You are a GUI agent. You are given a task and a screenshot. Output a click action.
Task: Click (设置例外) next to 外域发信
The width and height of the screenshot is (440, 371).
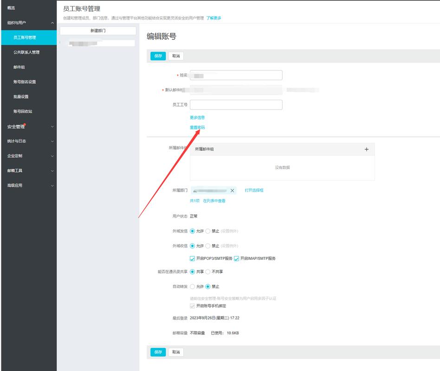(x=229, y=231)
